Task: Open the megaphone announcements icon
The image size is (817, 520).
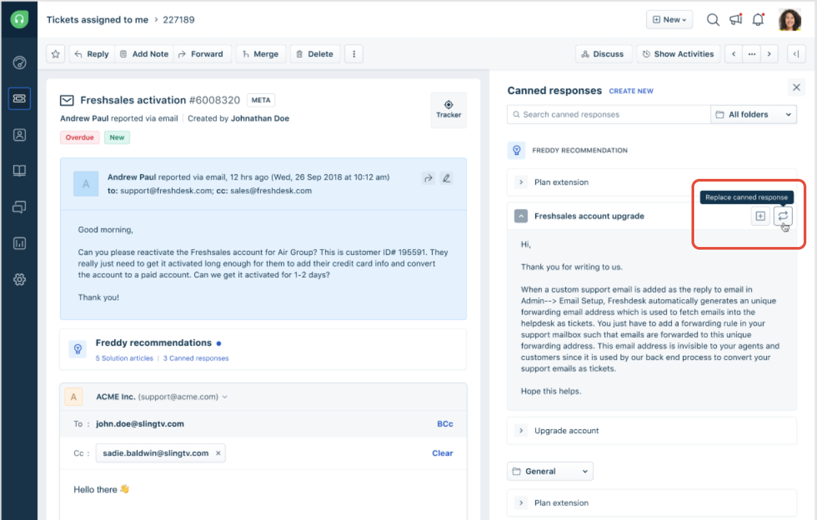Action: tap(736, 19)
